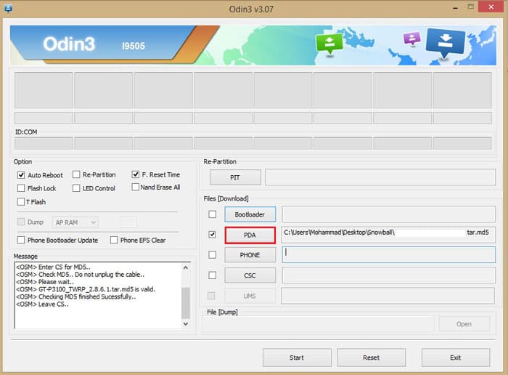The image size is (508, 375).
Task: Enable the Re-Partition checkbox
Action: pos(76,174)
